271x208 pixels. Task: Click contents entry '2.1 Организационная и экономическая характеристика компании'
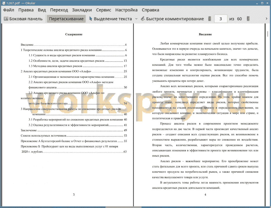coord(78,77)
